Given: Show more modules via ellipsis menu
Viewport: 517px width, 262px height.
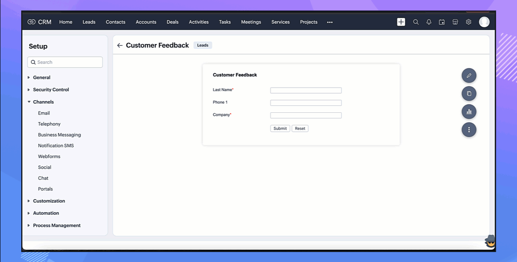Looking at the screenshot, I should click(330, 22).
